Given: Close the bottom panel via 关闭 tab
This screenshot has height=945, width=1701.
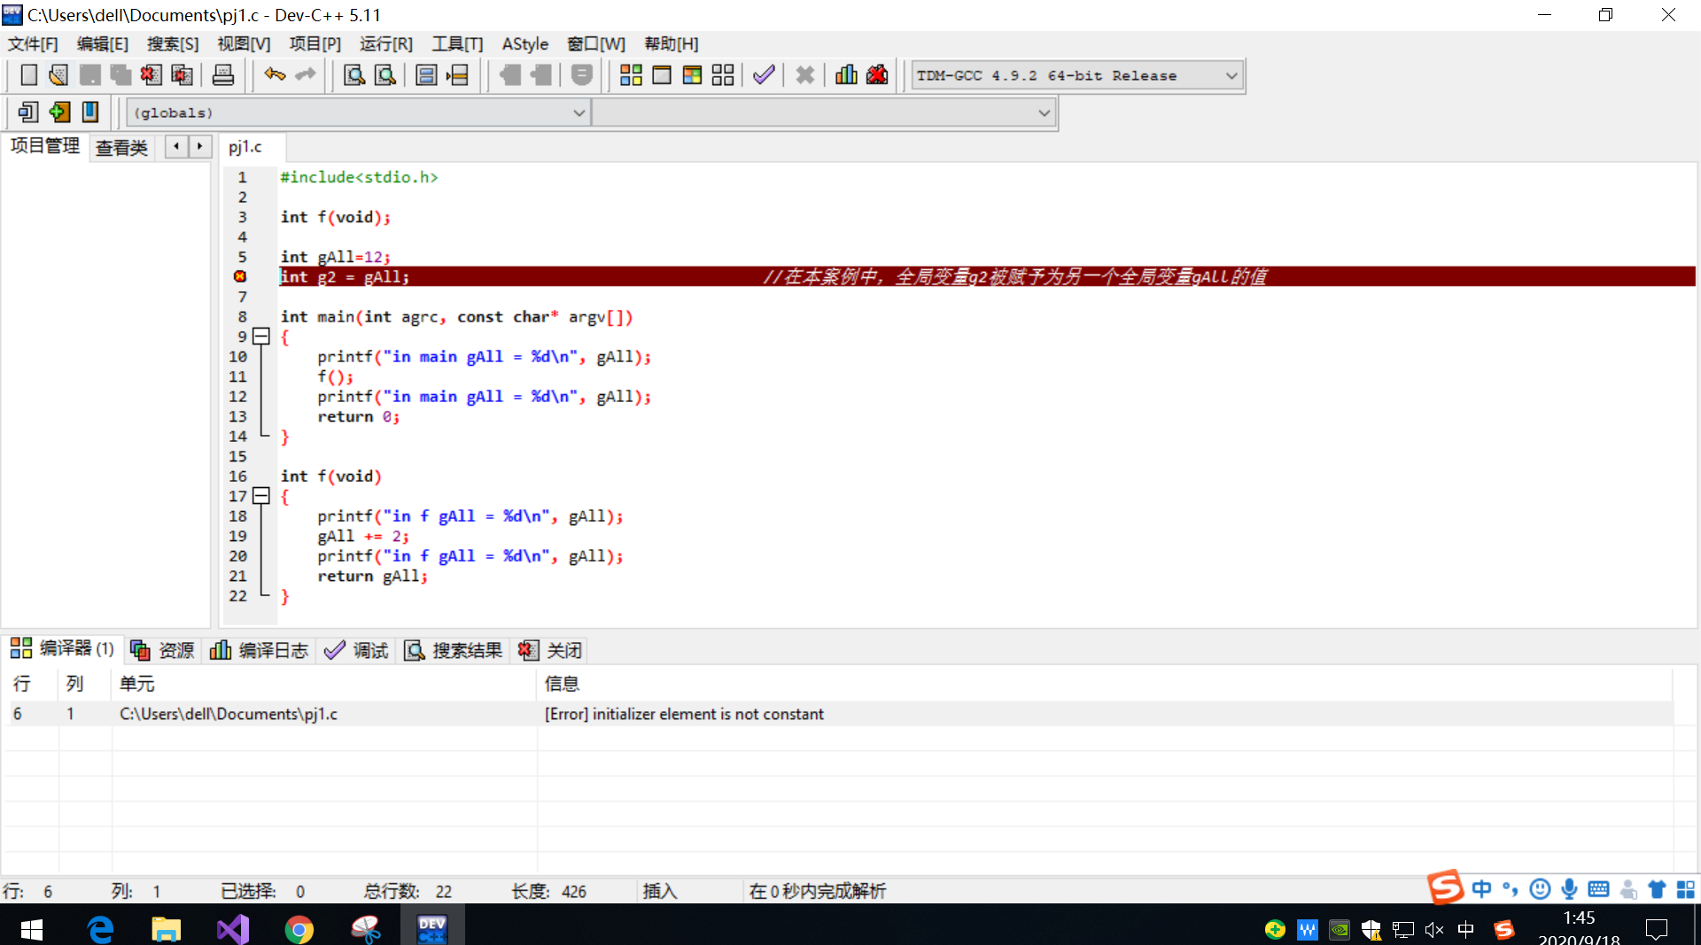Looking at the screenshot, I should click(550, 650).
